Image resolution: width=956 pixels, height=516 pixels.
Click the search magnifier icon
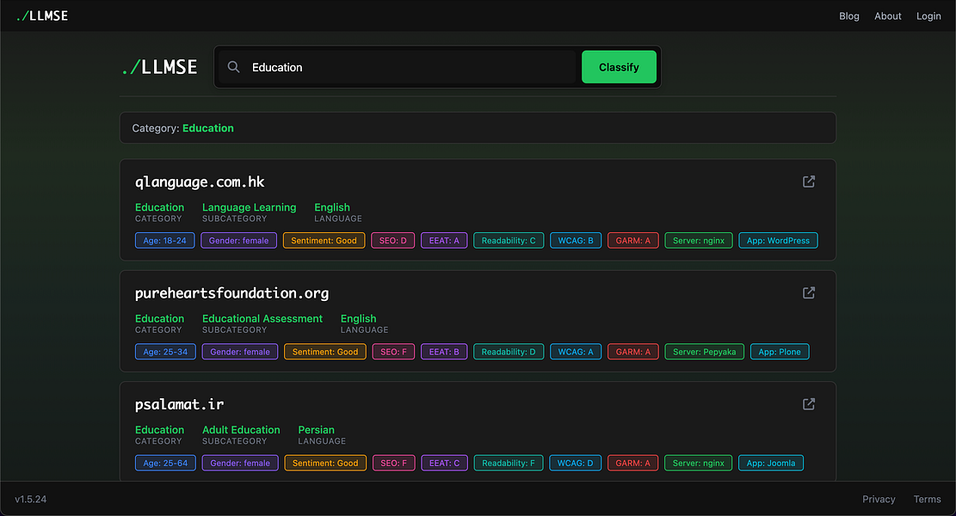pos(233,67)
